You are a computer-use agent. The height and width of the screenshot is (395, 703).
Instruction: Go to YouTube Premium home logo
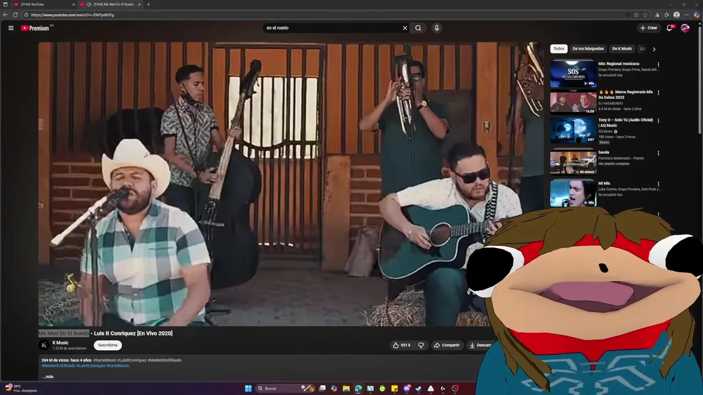36,28
